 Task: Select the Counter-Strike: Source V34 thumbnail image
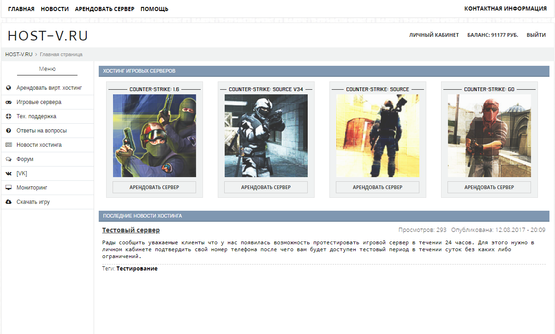(266, 136)
